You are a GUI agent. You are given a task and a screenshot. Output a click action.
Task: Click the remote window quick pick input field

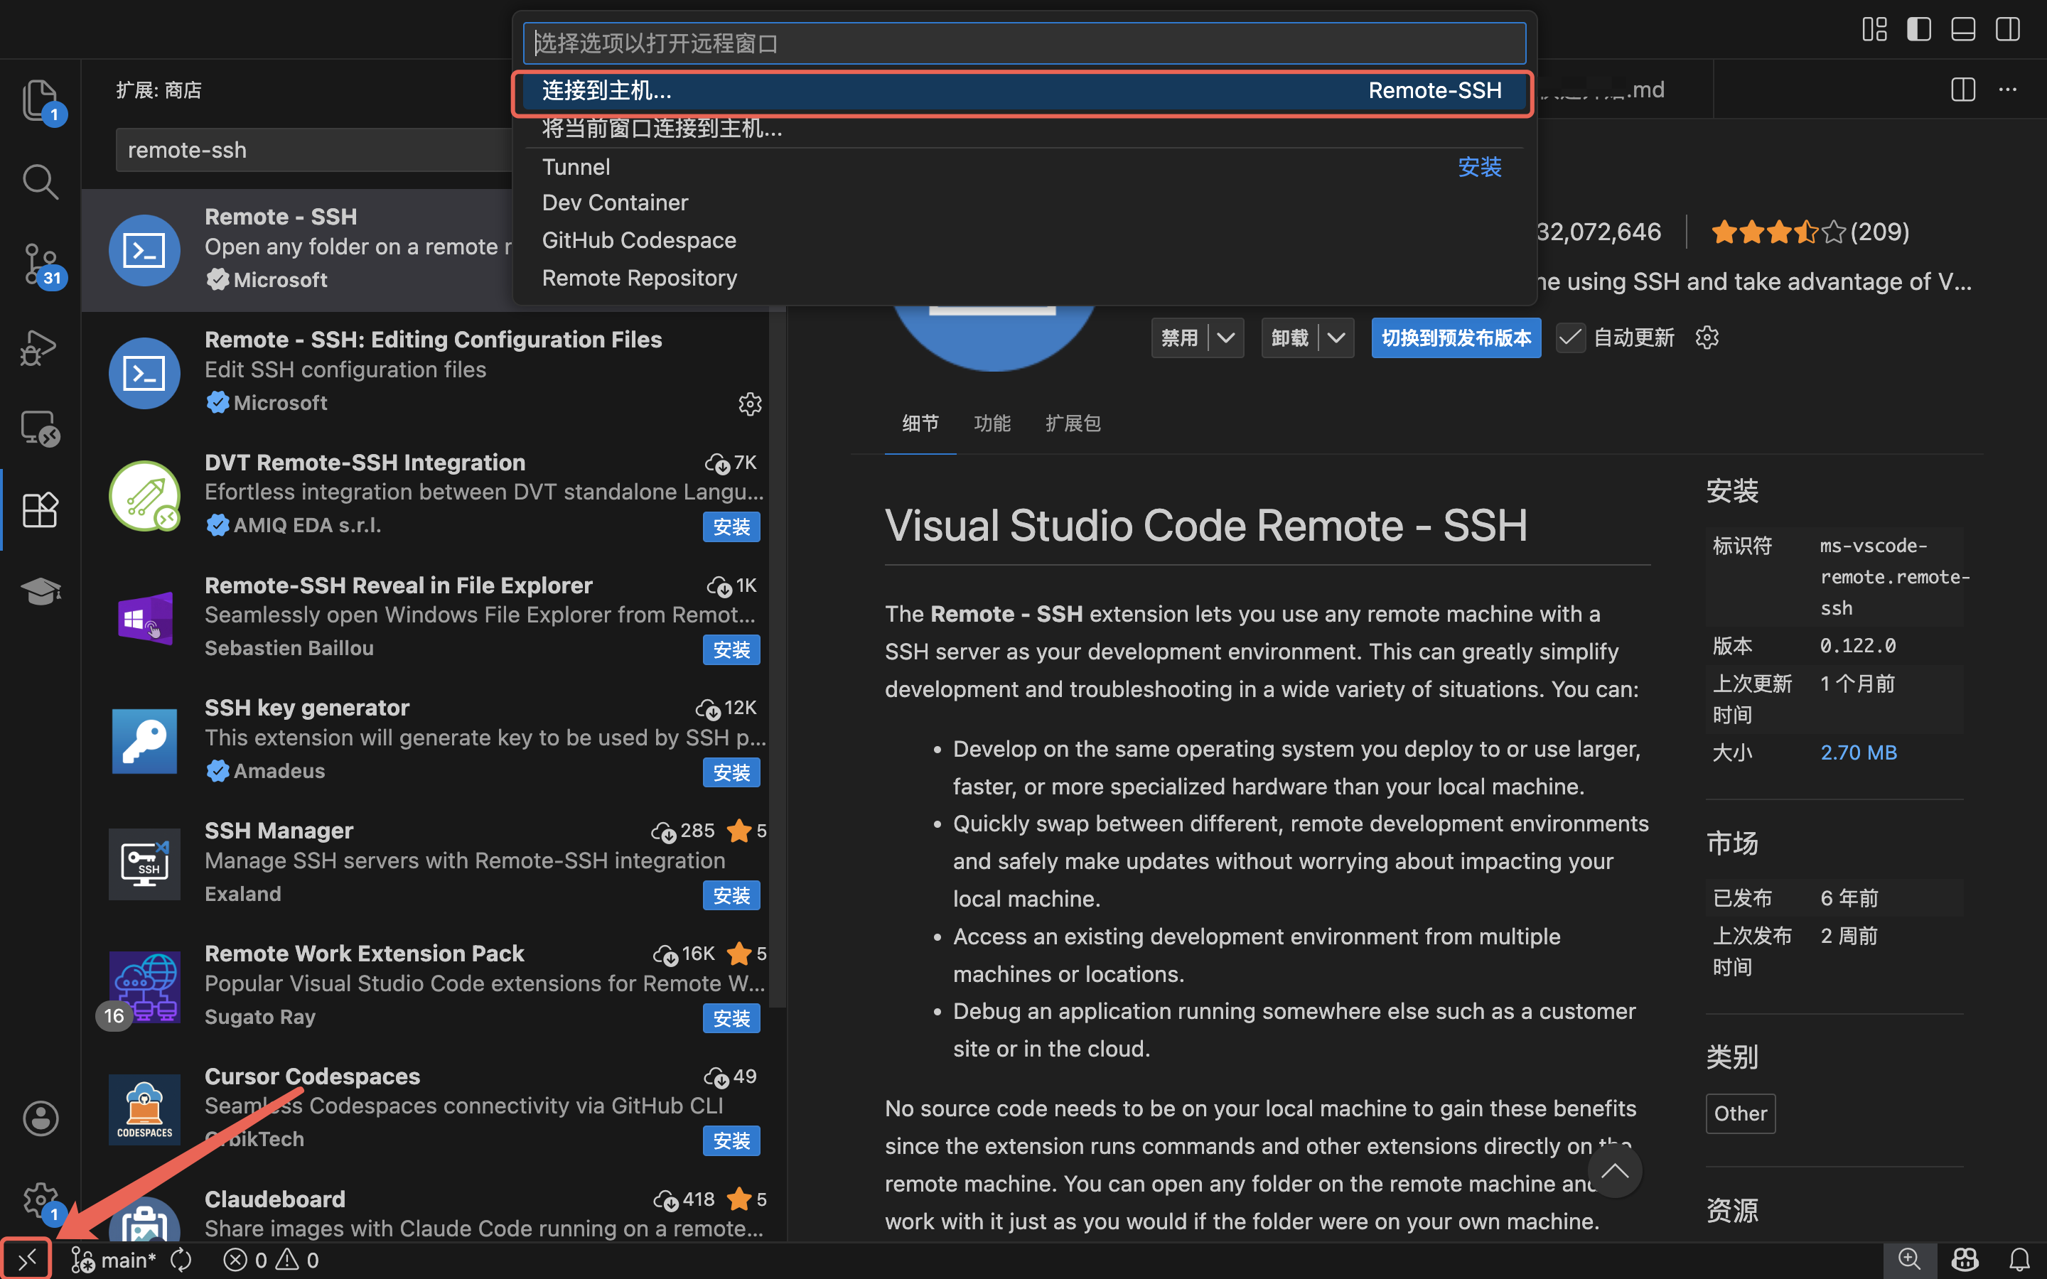[1023, 43]
